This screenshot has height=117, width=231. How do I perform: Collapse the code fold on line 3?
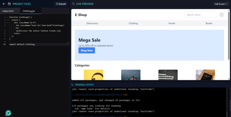pos(8,23)
